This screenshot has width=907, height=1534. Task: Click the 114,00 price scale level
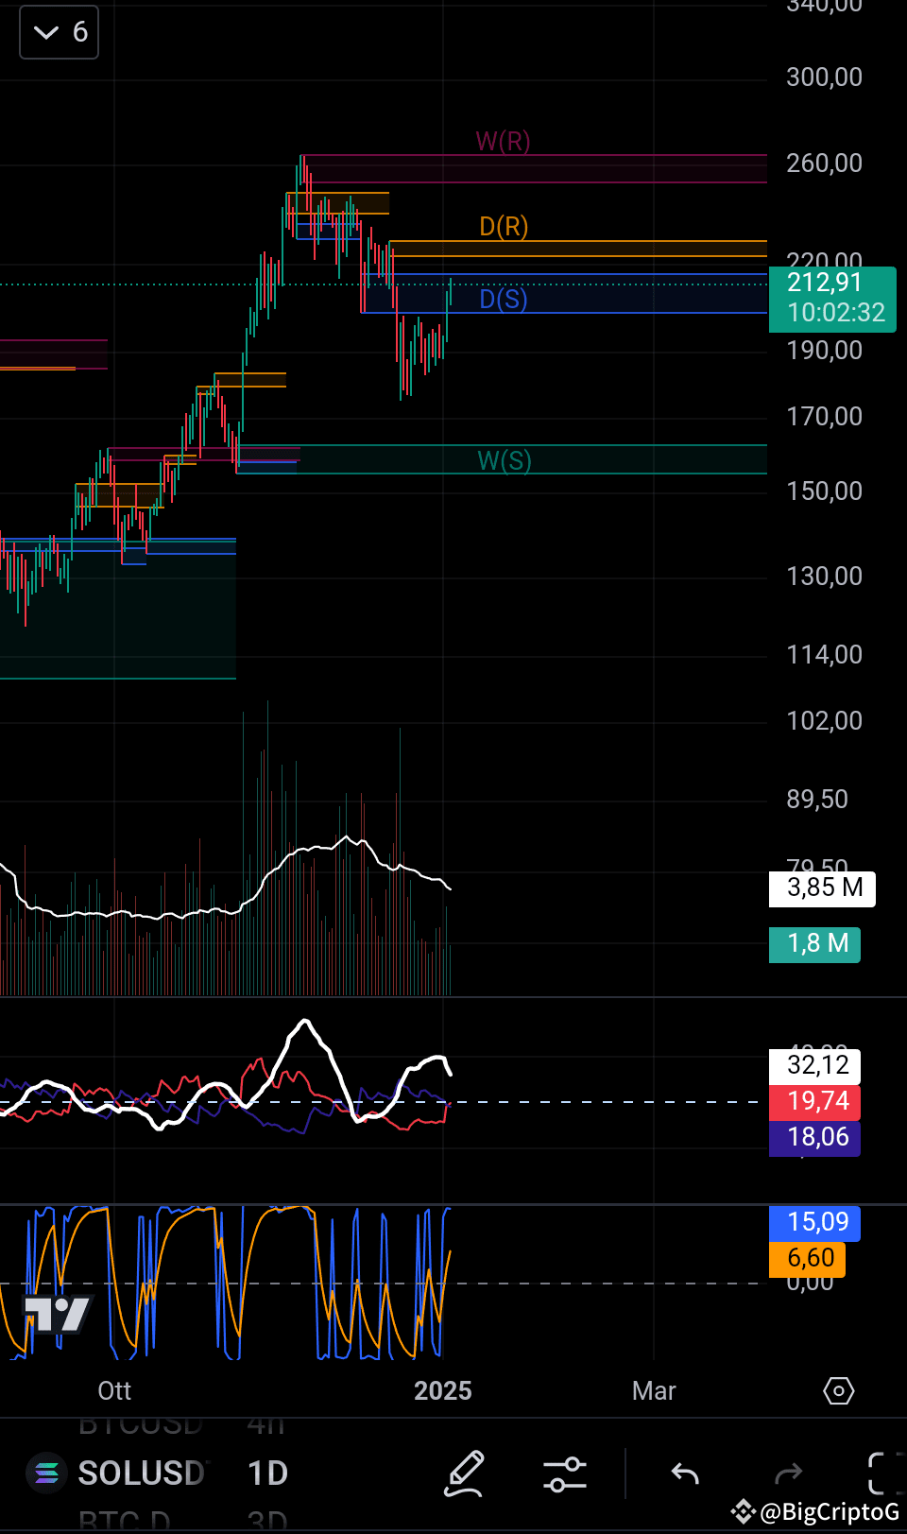(825, 654)
